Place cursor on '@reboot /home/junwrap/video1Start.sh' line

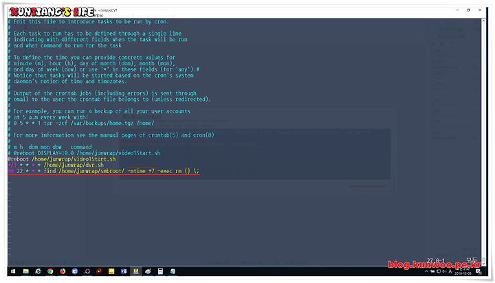point(62,159)
